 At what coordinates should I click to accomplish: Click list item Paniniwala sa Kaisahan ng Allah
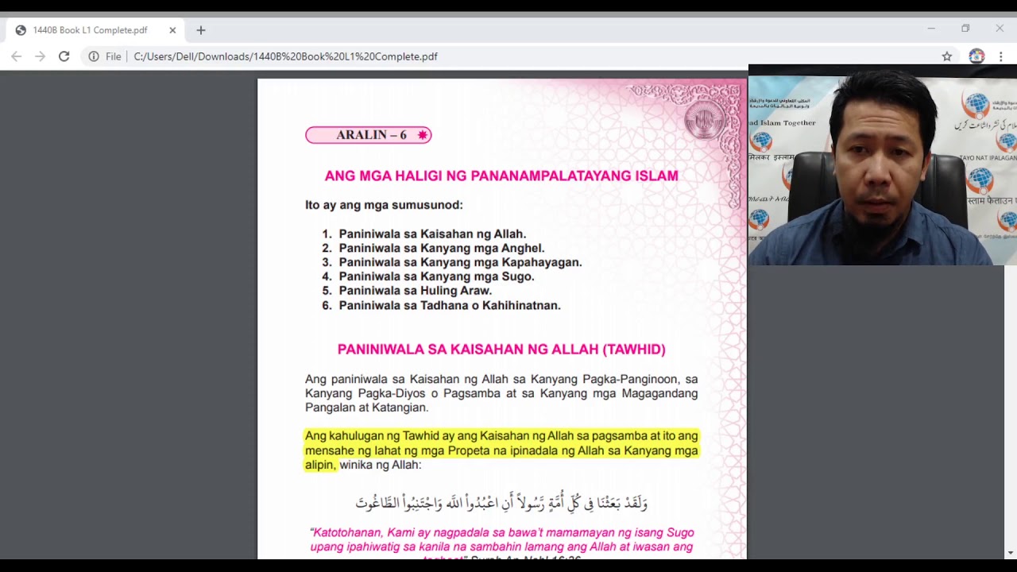432,234
